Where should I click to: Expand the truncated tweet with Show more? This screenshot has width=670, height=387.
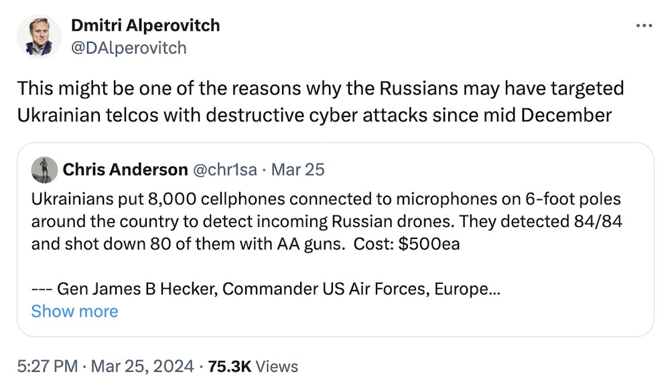coord(74,311)
